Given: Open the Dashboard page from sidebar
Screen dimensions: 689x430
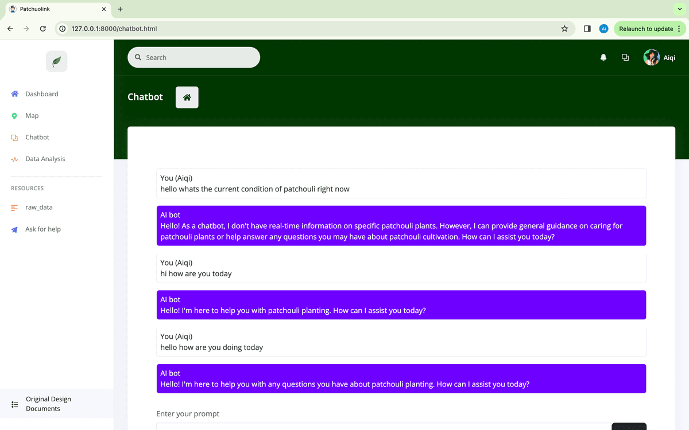Looking at the screenshot, I should tap(41, 94).
